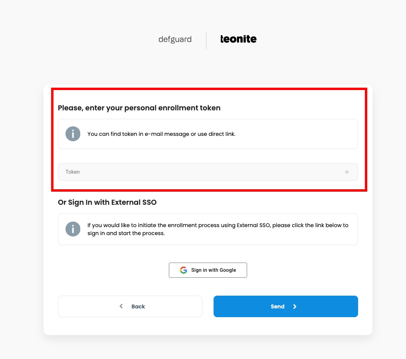Click the Google logo icon
Screen dimensions: 406x359
tap(184, 270)
